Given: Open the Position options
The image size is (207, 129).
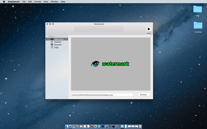Looking at the screenshot, I should point(57,42).
